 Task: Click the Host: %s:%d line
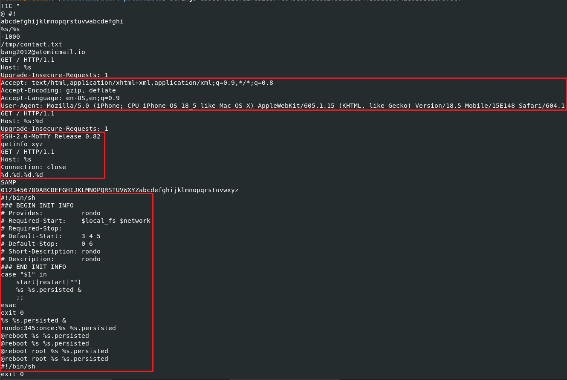tap(22, 121)
